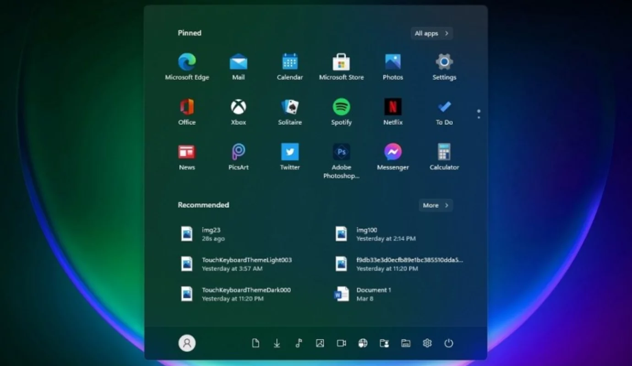Screen dimensions: 632x366
Task: Go to next pinned apps page dot
Action: [479, 118]
